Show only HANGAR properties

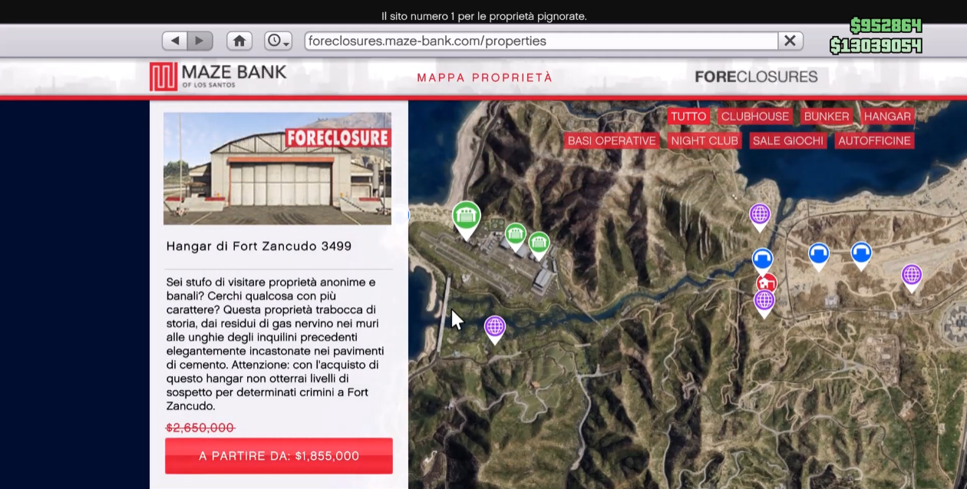(x=887, y=117)
